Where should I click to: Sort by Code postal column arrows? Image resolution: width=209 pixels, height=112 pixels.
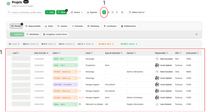click(x=197, y=53)
